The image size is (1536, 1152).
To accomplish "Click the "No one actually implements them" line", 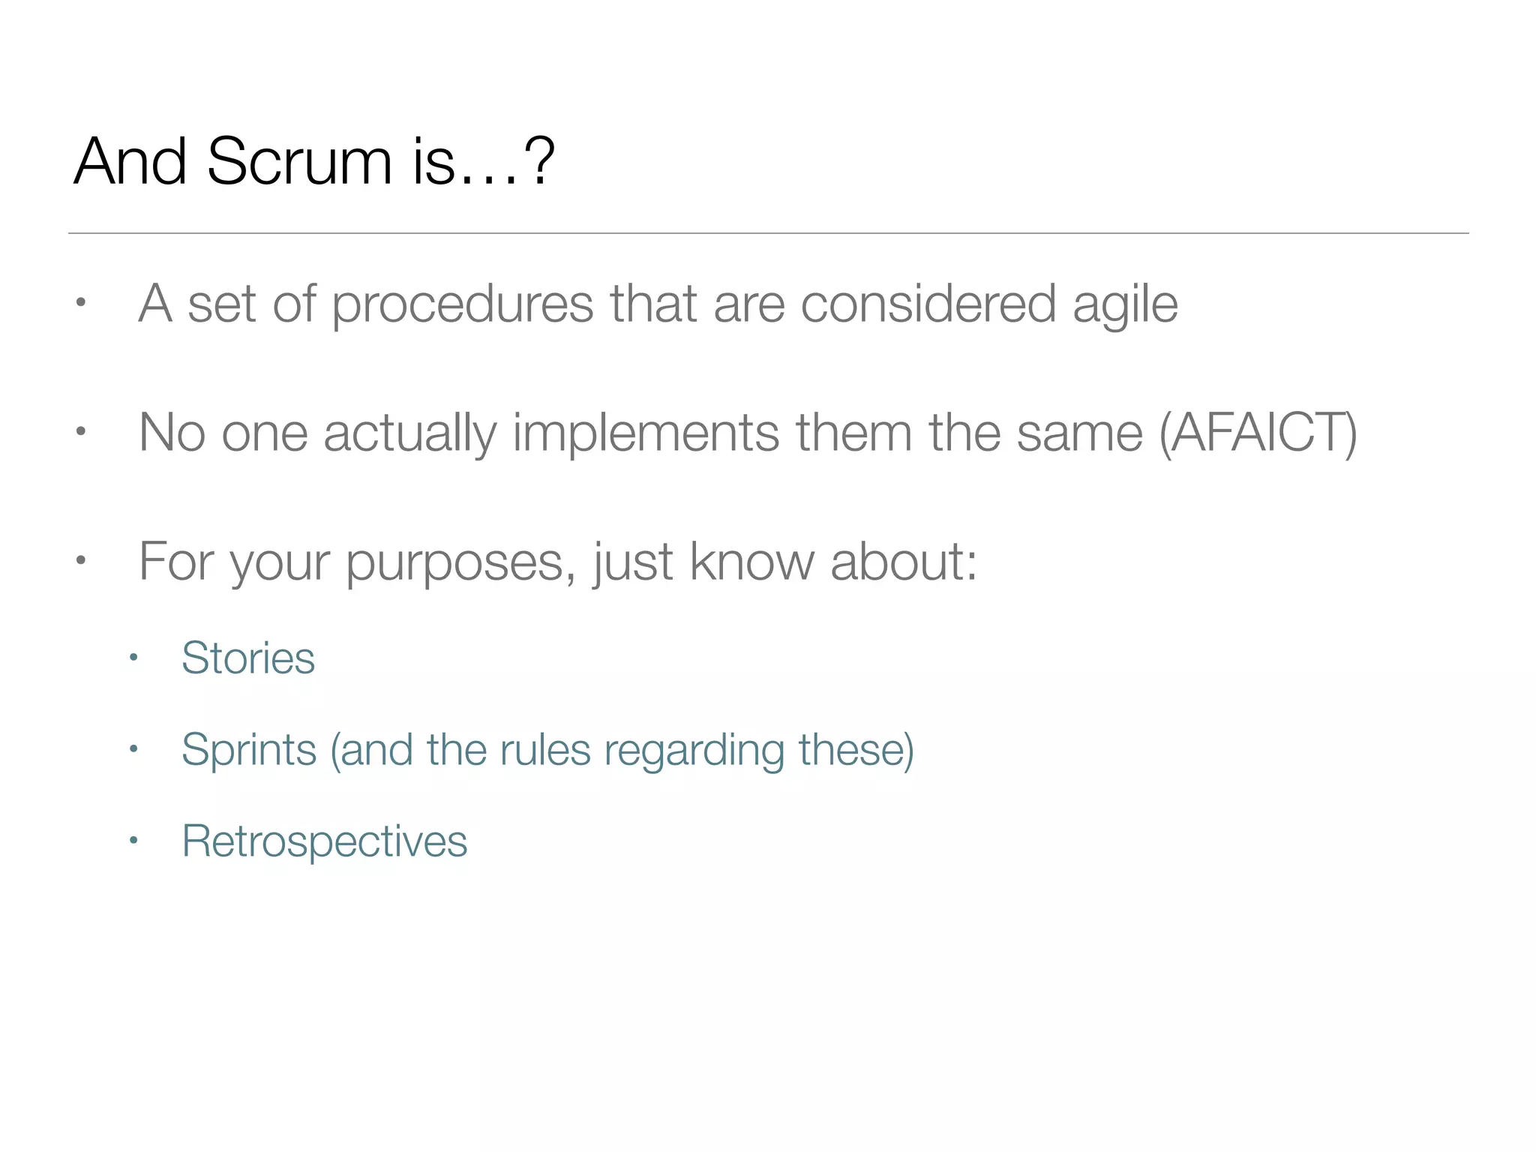I will 748,433.
